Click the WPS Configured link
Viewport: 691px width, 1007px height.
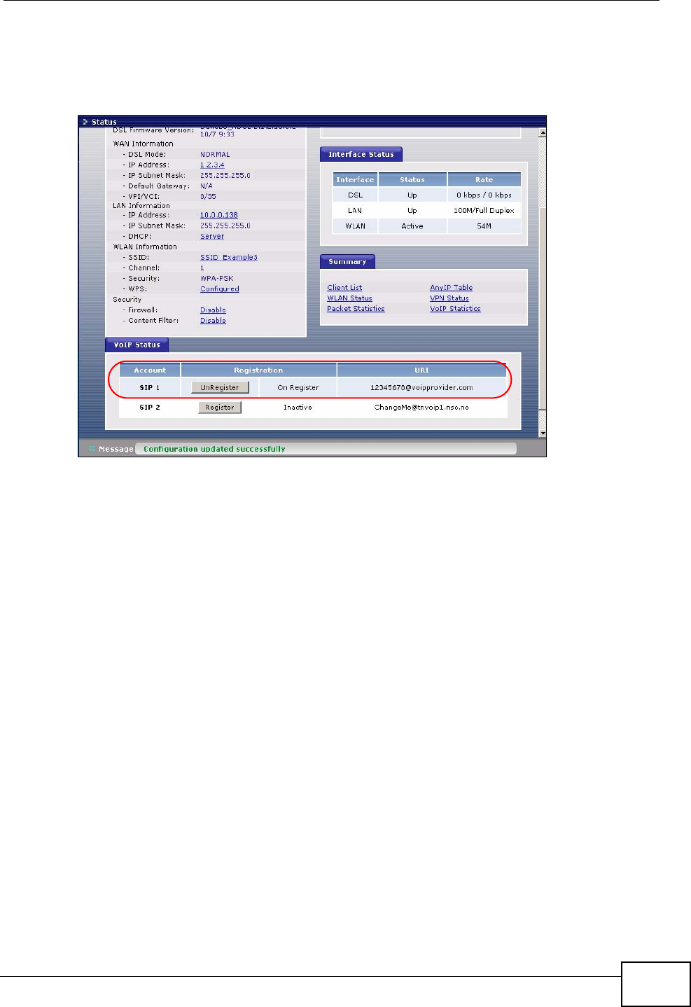coord(220,289)
